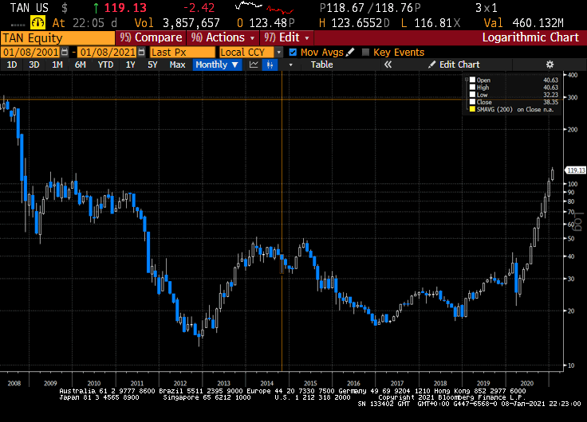587x422 pixels.
Task: Select the candlestick chart type icon
Action: pos(270,64)
